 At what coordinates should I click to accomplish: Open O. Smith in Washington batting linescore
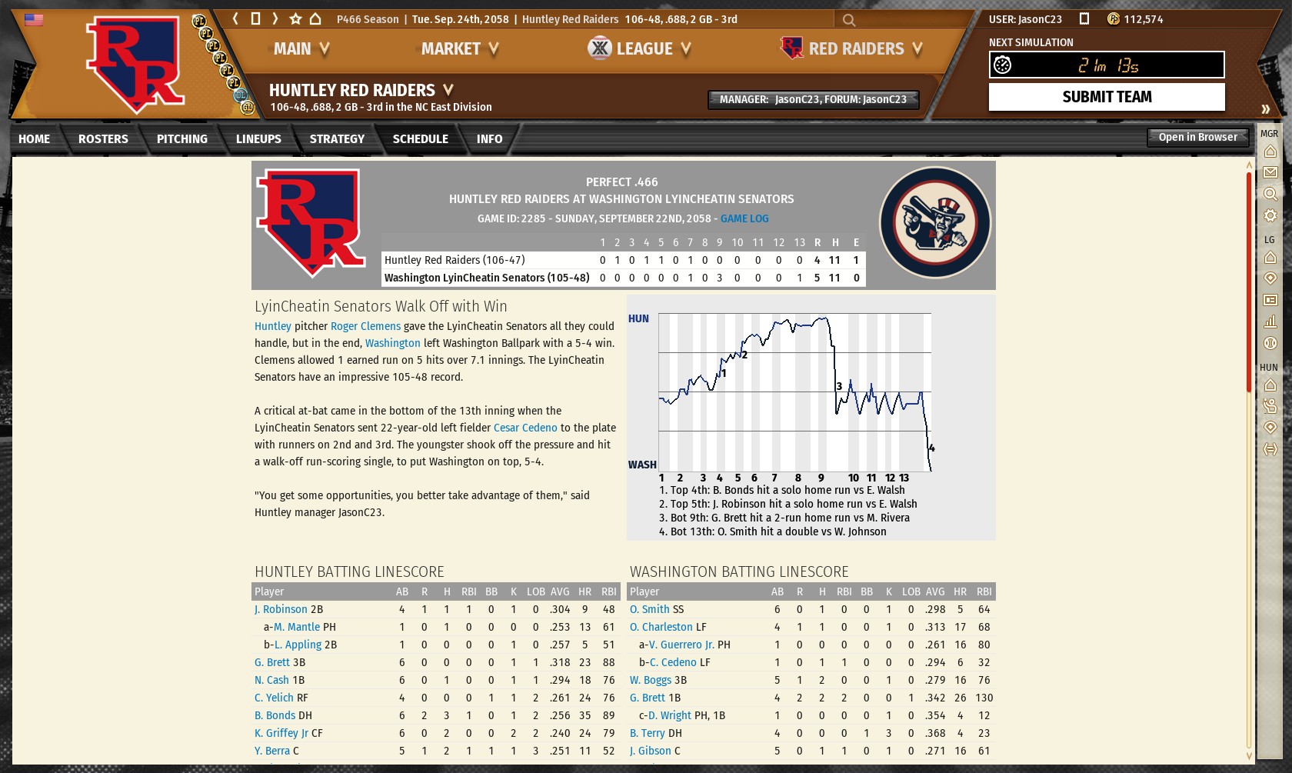coord(650,609)
